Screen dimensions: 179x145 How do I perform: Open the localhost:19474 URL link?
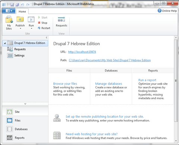[82, 52]
